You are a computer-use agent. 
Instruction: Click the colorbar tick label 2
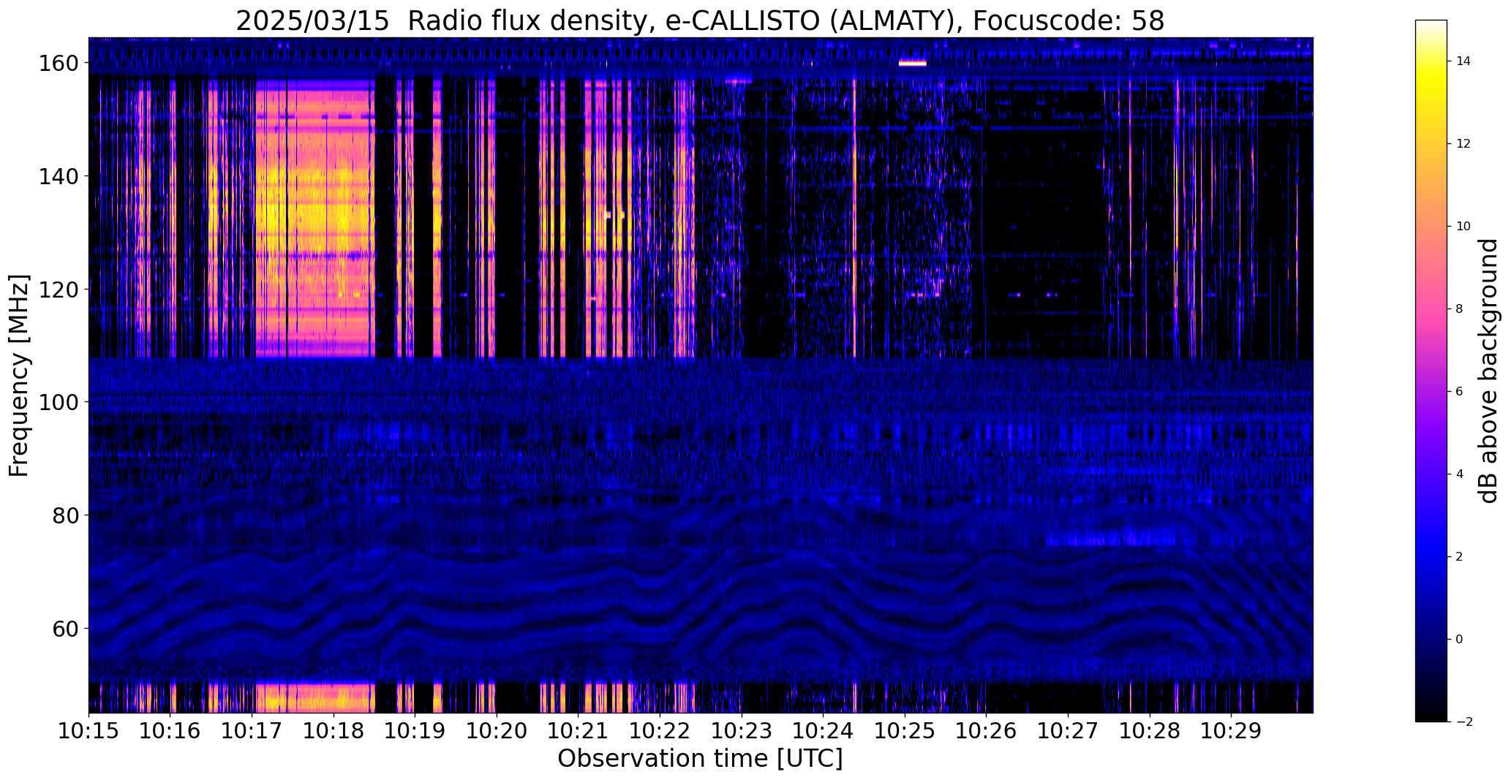[x=1460, y=557]
